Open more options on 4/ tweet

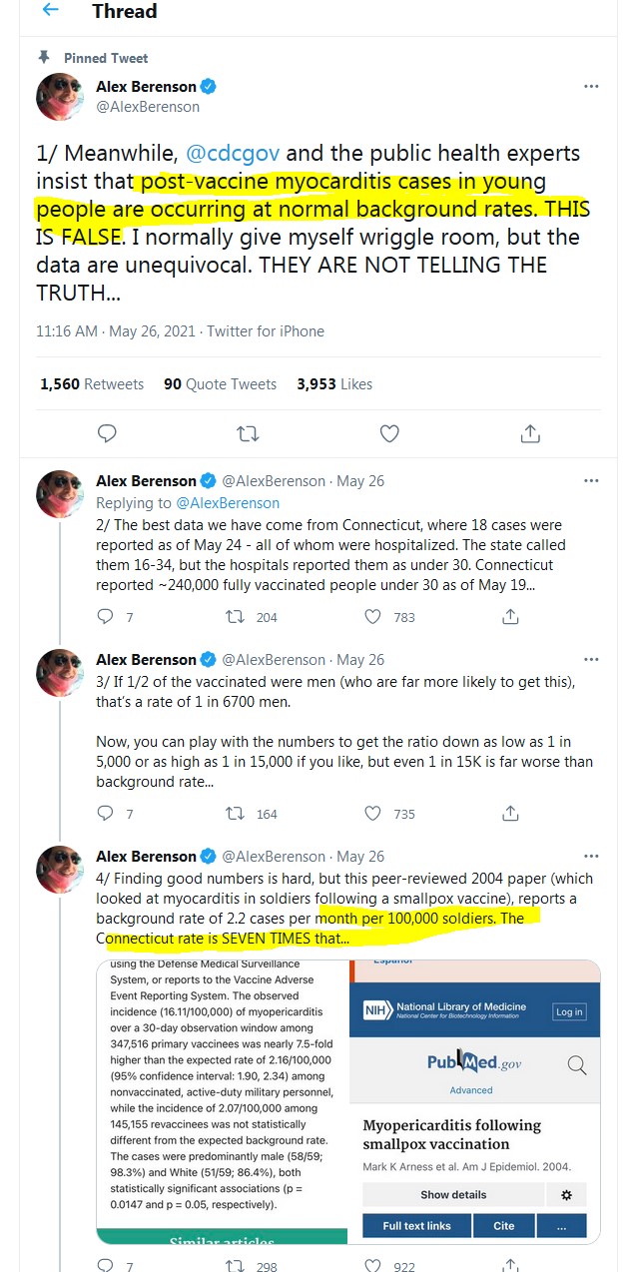tap(591, 857)
